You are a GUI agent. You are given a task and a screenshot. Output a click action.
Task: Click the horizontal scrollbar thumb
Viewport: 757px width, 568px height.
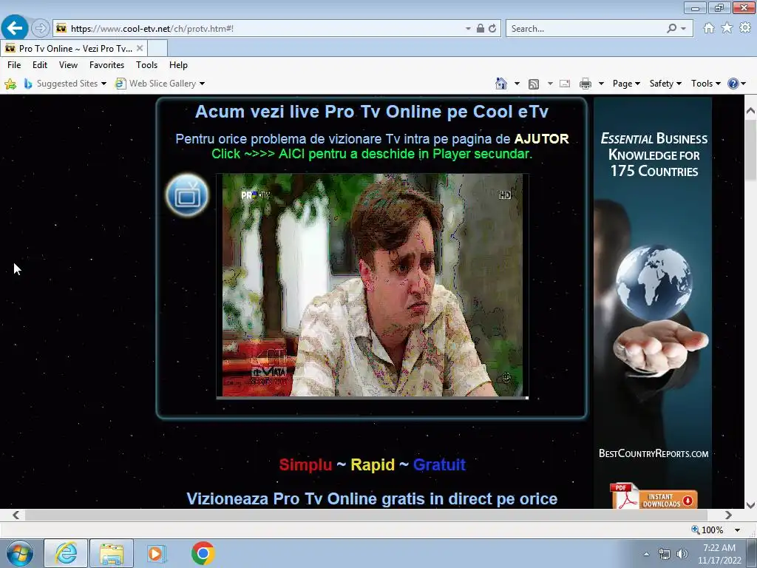(x=366, y=515)
